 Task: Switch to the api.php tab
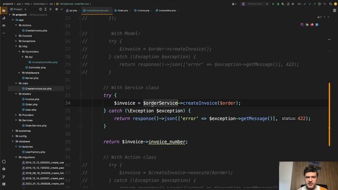coord(72,11)
